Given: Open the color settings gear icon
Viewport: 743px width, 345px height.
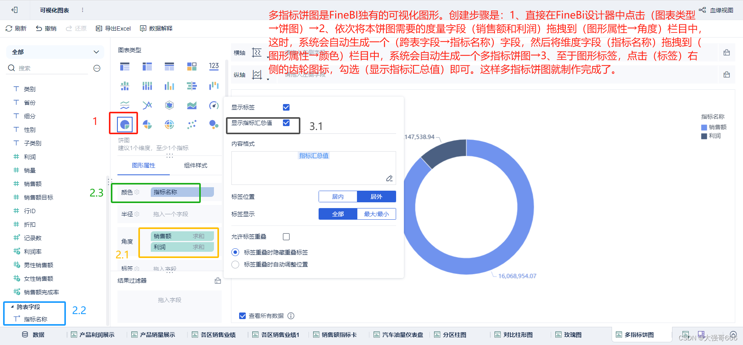Looking at the screenshot, I should (x=137, y=192).
